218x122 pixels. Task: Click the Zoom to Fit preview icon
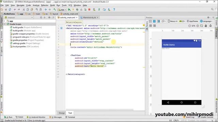pyautogui.click(x=202, y=26)
